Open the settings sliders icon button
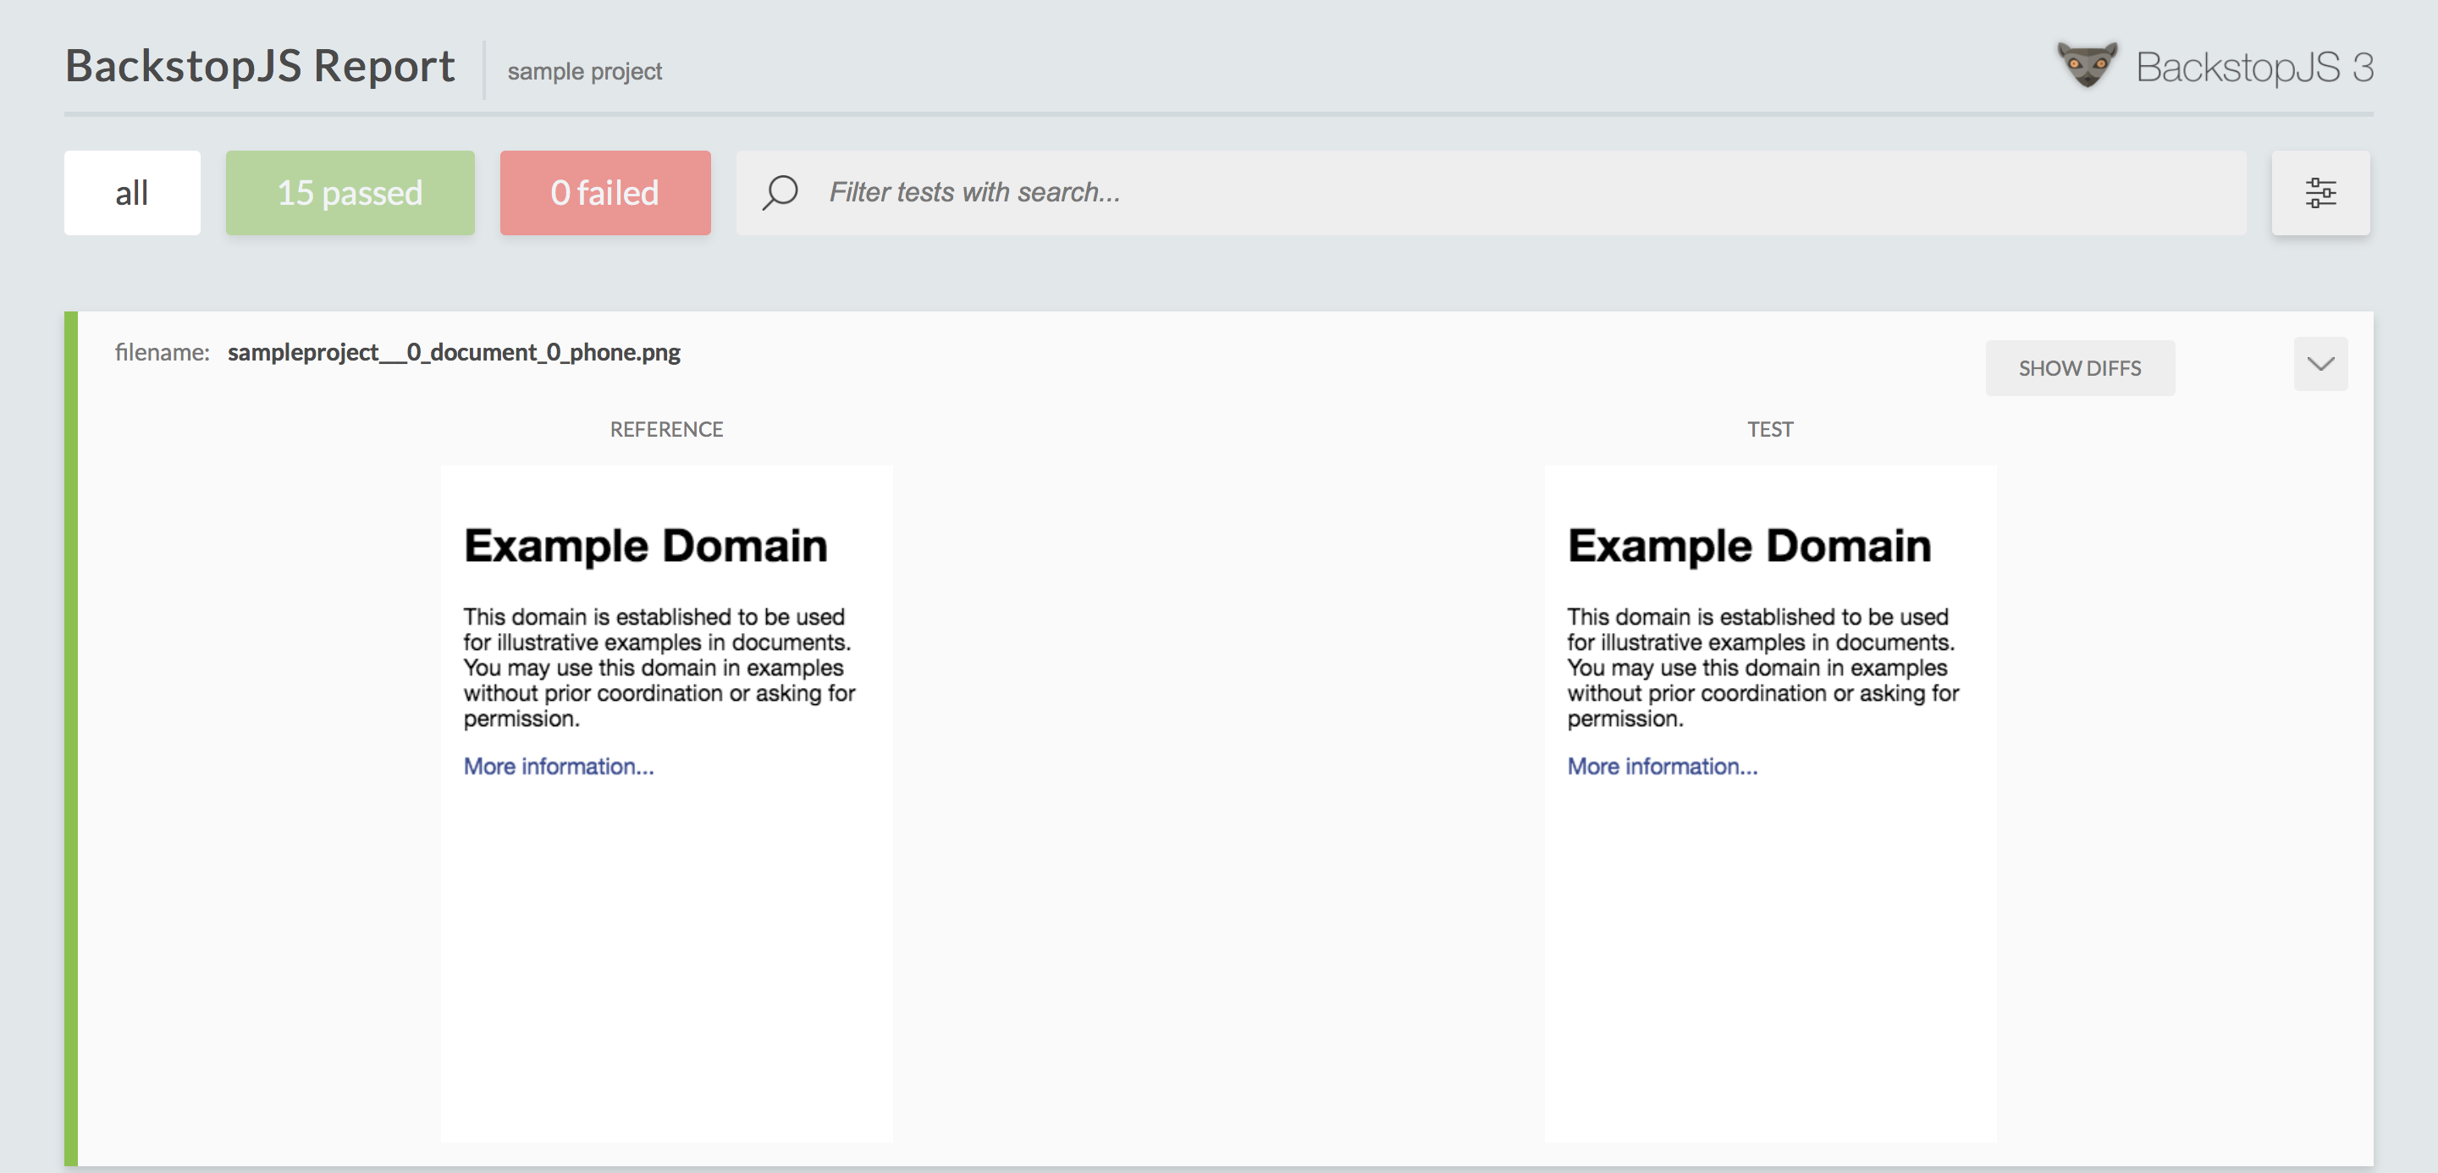2438x1173 pixels. (2319, 193)
